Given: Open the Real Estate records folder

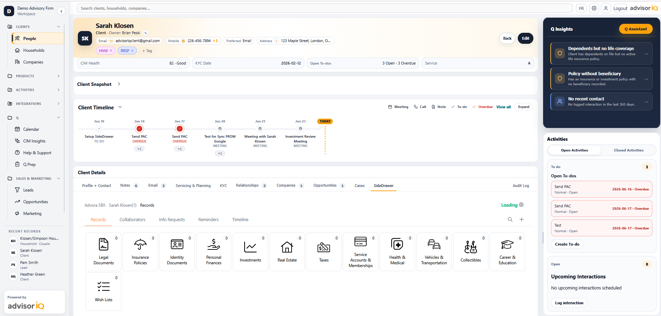Looking at the screenshot, I should [287, 251].
